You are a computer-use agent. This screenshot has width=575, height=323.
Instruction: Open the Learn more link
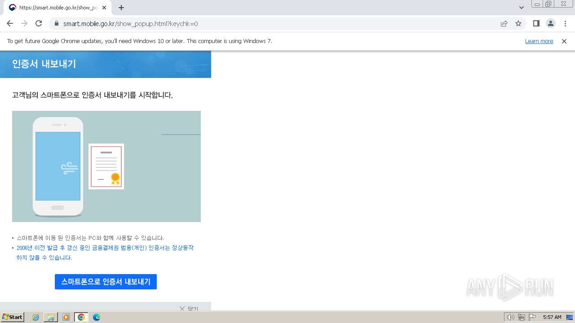click(539, 41)
